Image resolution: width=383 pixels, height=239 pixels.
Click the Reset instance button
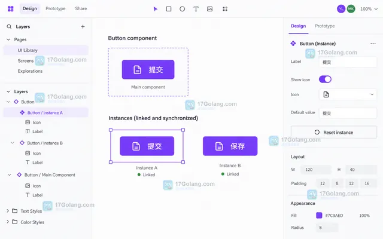(334, 132)
